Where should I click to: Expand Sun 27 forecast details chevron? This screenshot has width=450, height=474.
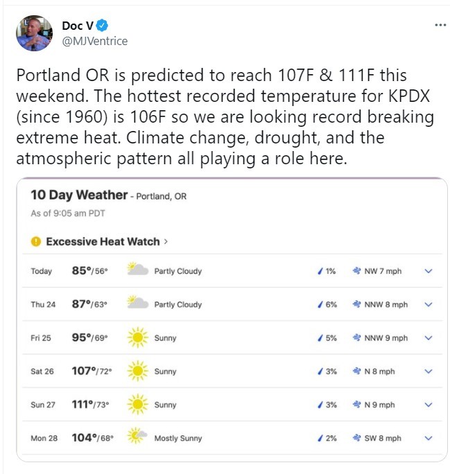coord(429,405)
